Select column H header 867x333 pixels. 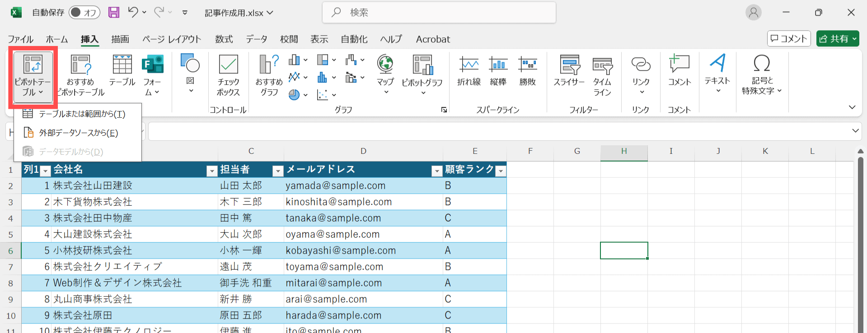624,151
